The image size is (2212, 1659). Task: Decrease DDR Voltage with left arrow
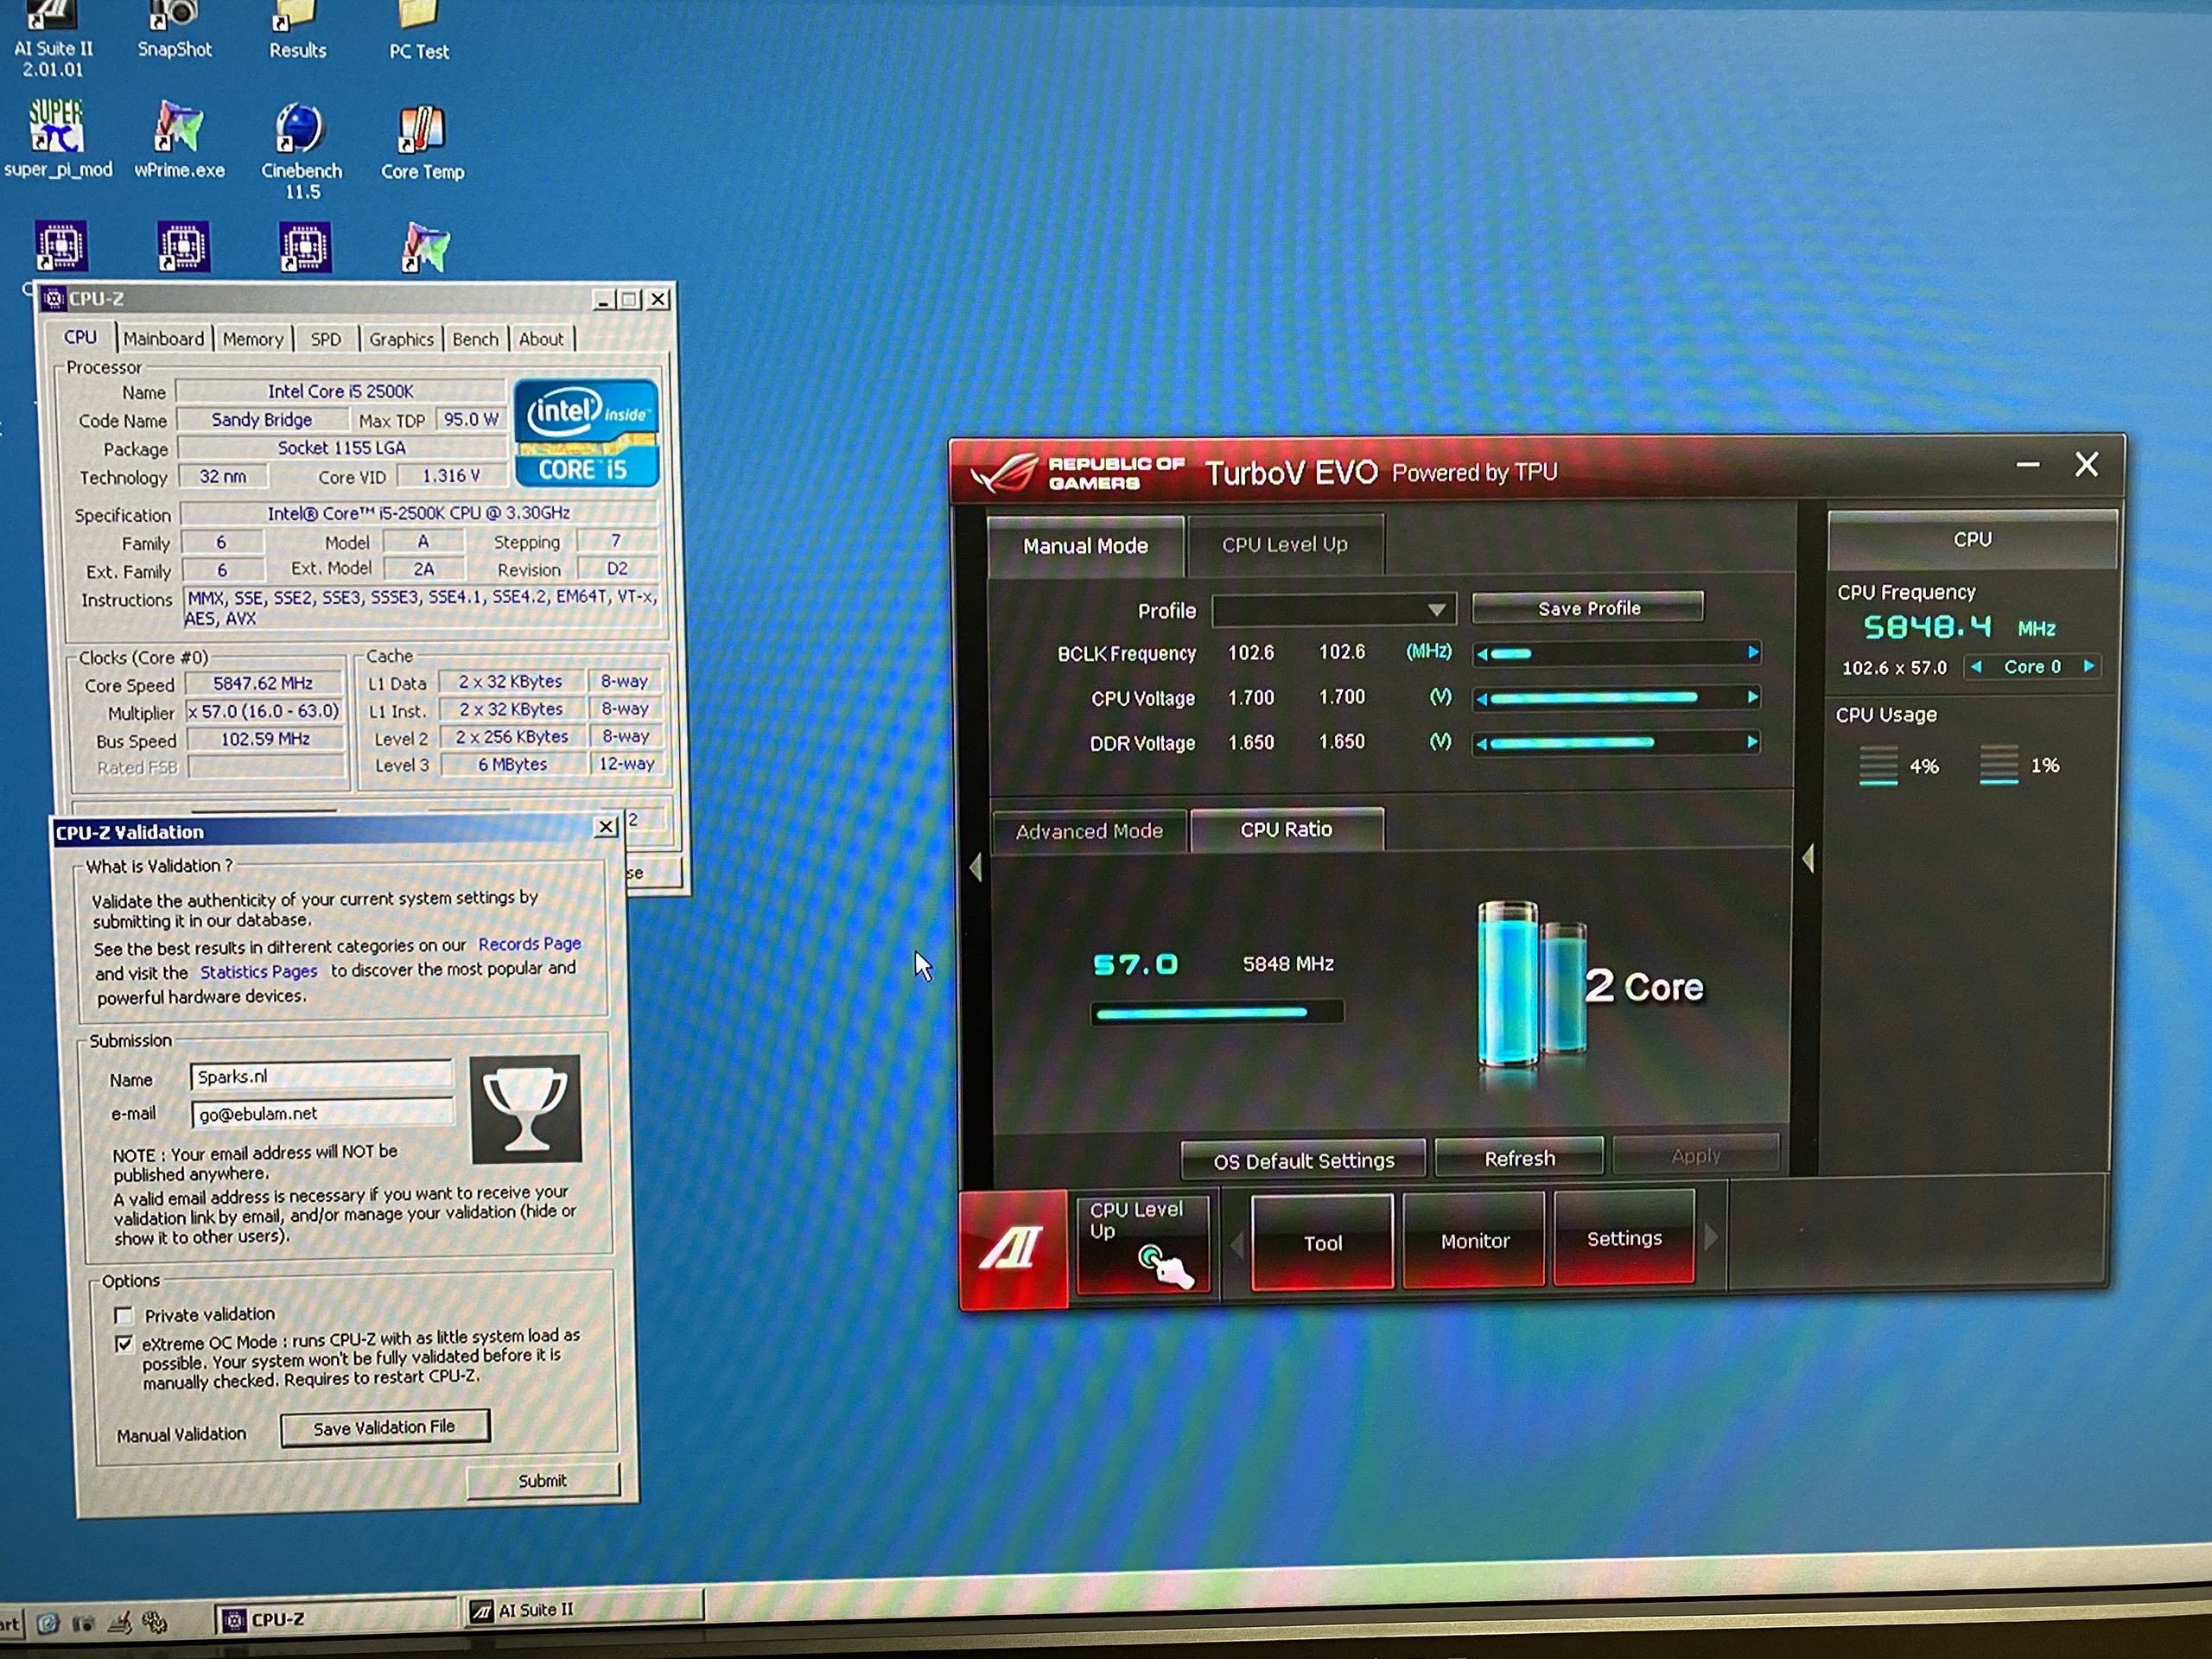coord(1482,744)
